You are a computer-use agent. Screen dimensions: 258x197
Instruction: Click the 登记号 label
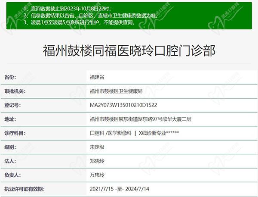12,105
